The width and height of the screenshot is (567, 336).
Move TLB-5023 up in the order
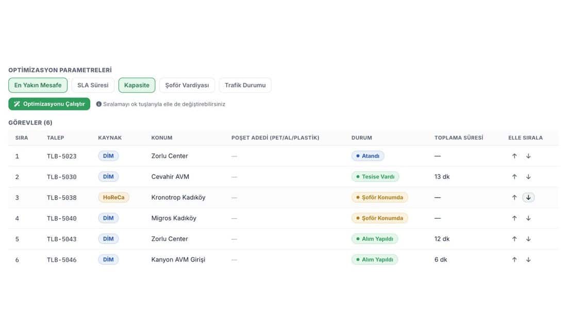pyautogui.click(x=514, y=156)
